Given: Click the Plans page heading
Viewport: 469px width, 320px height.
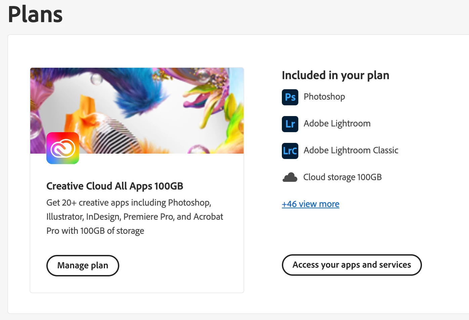Looking at the screenshot, I should [35, 15].
